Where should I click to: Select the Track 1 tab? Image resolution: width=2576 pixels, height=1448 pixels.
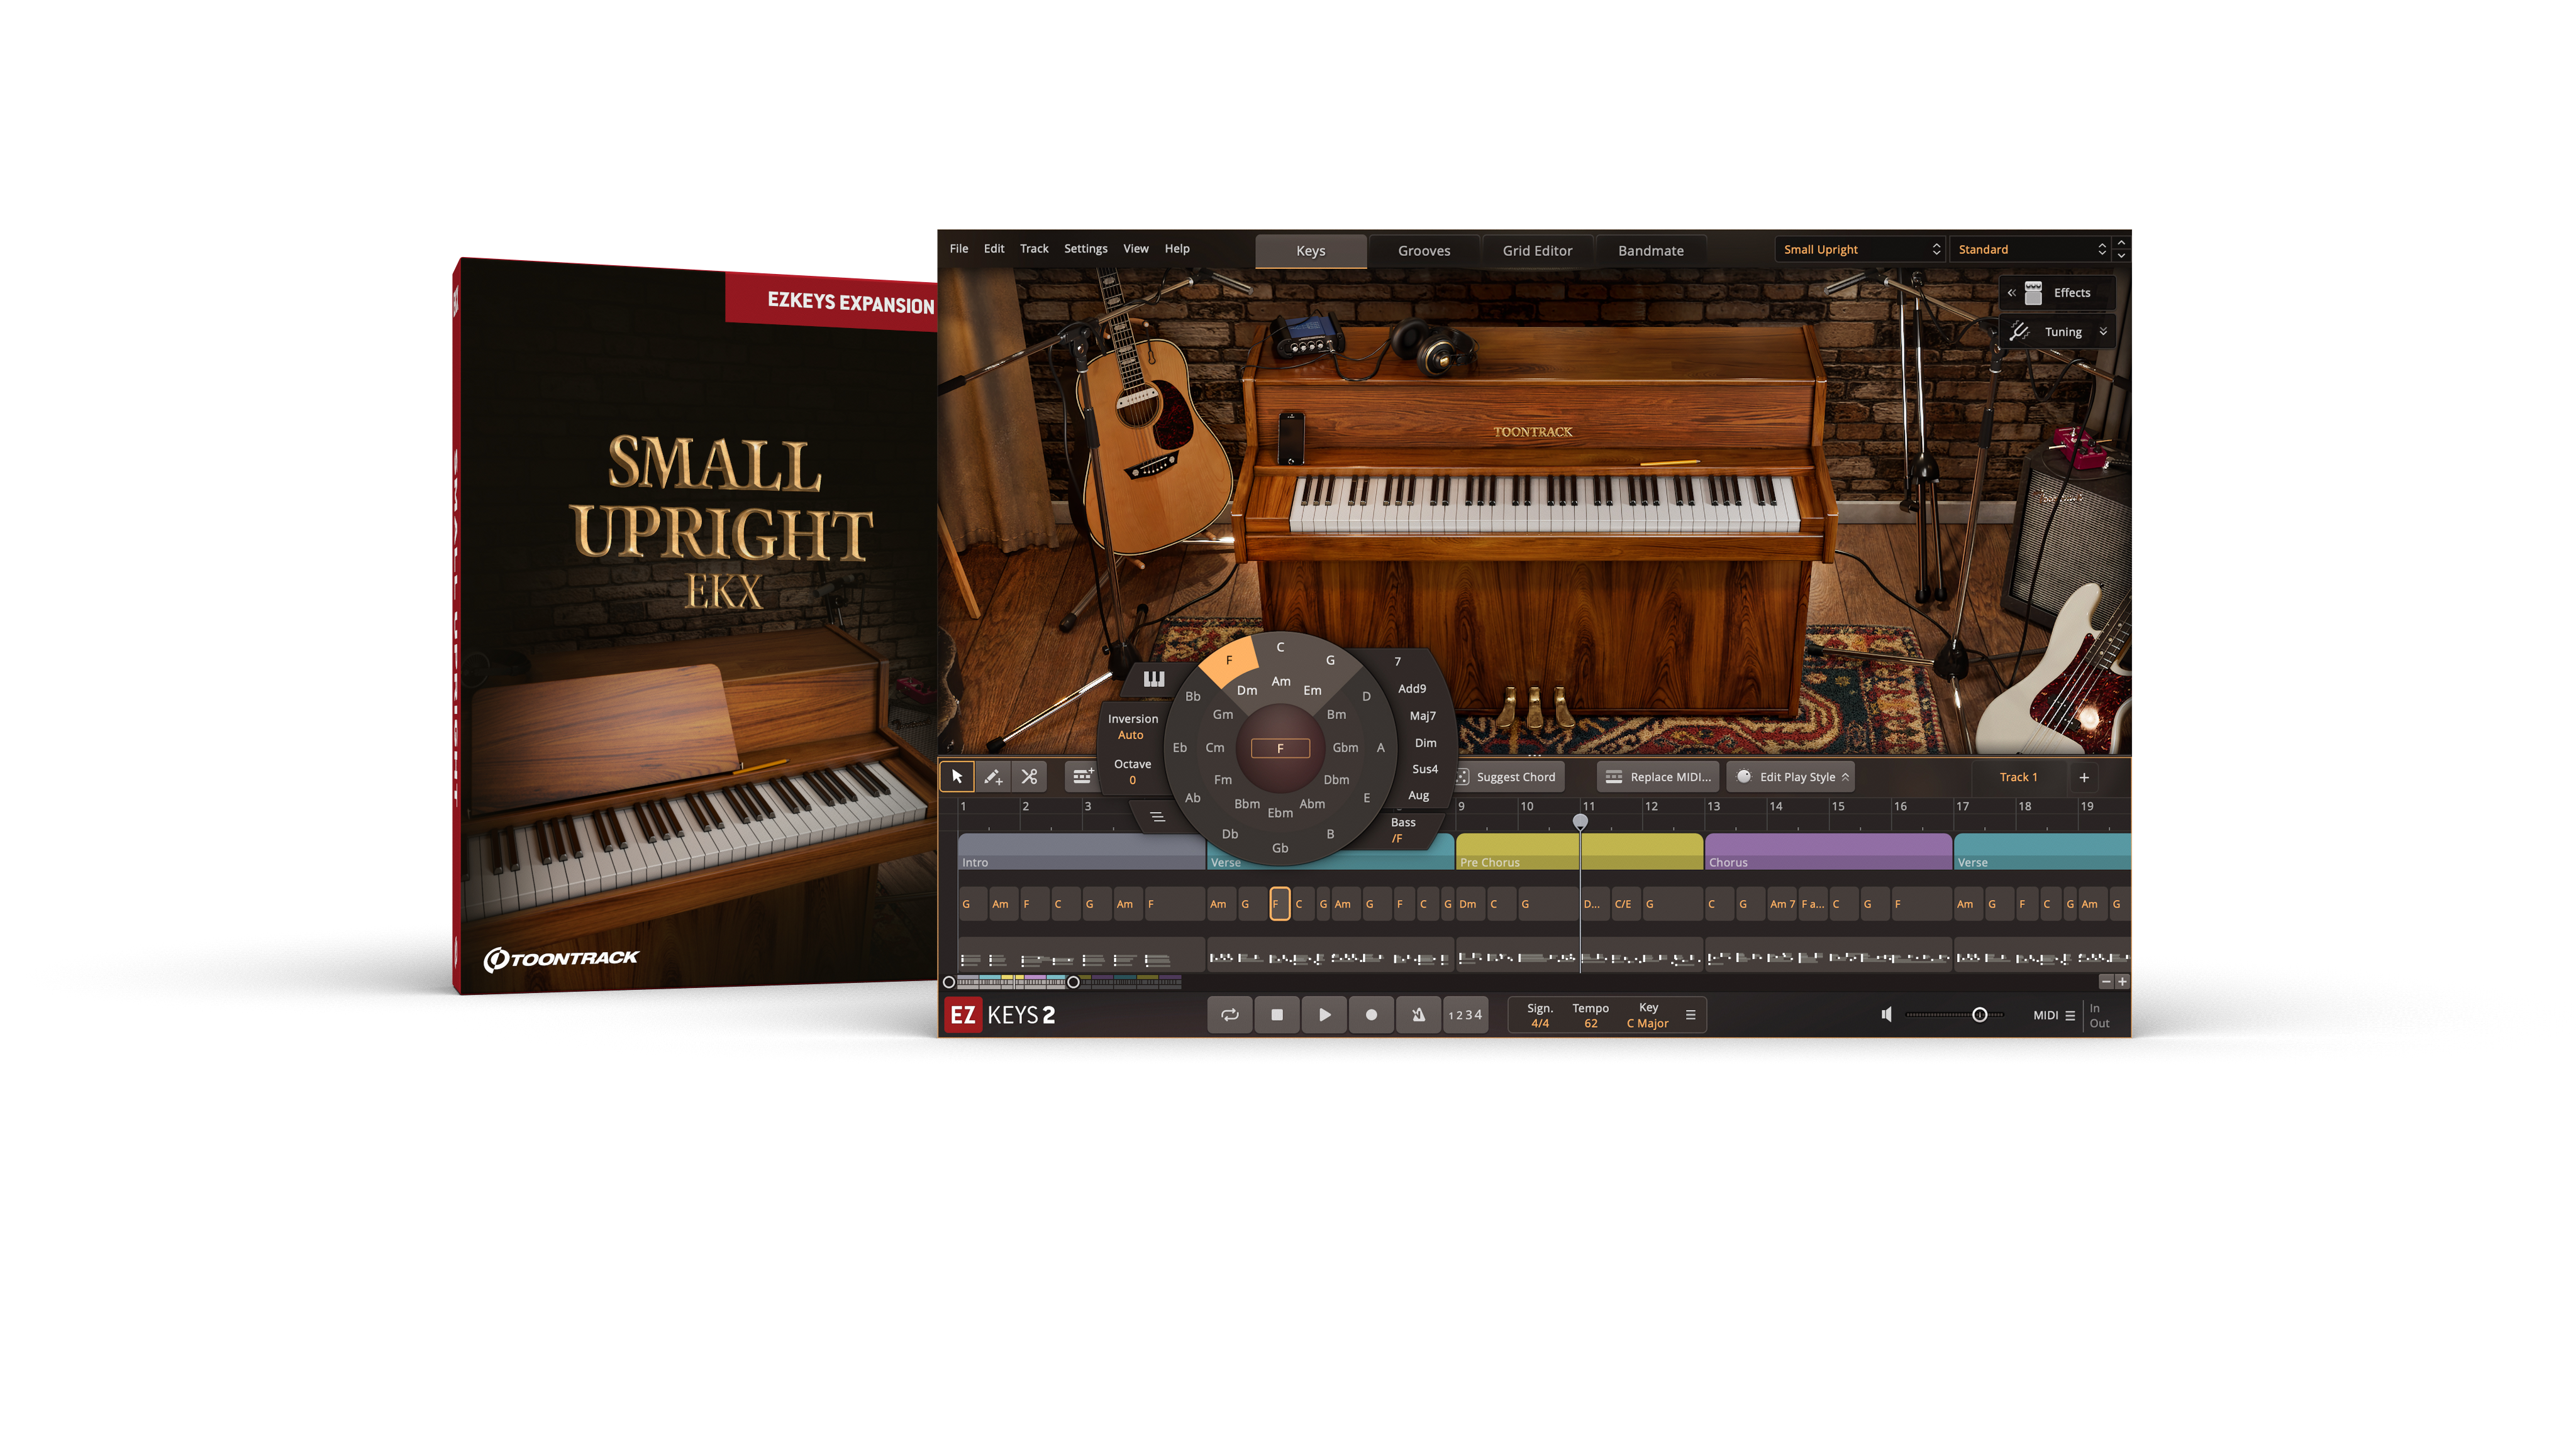pos(2018,776)
